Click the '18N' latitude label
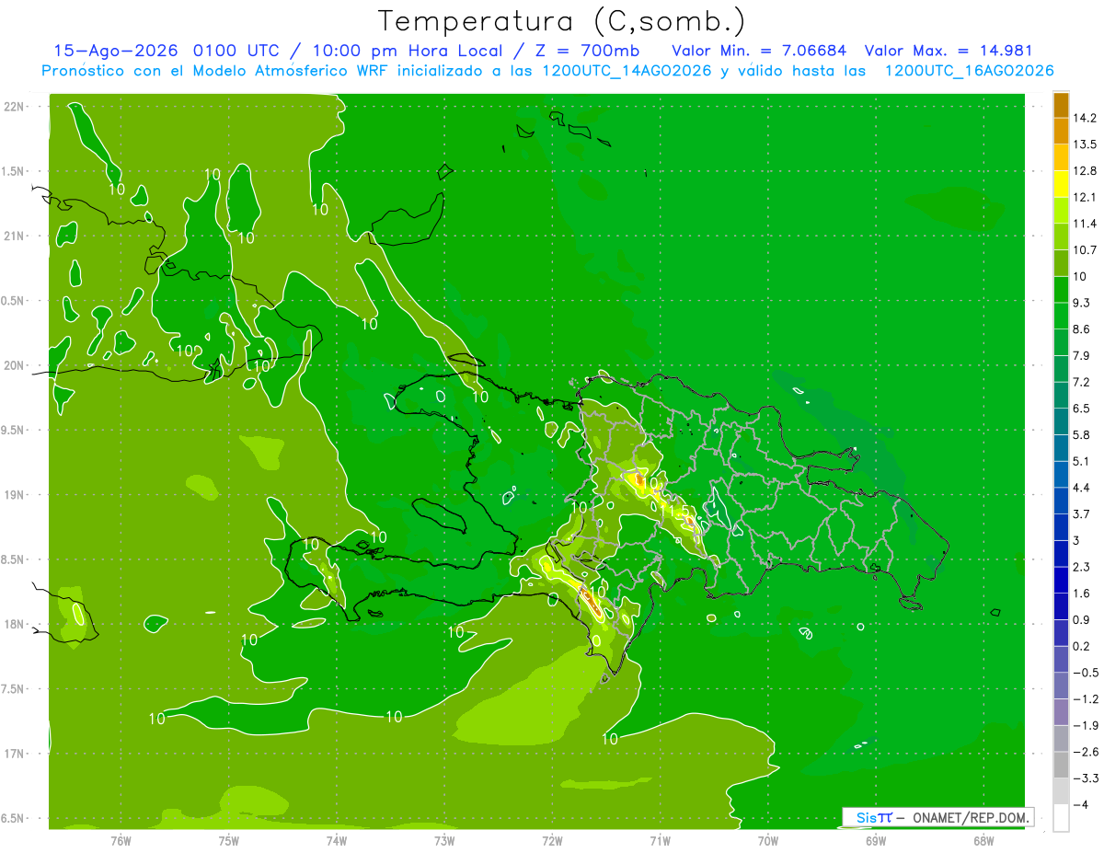Image resolution: width=1104 pixels, height=853 pixels. click(14, 624)
